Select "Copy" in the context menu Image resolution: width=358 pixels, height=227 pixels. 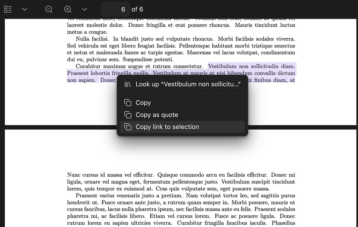click(143, 102)
